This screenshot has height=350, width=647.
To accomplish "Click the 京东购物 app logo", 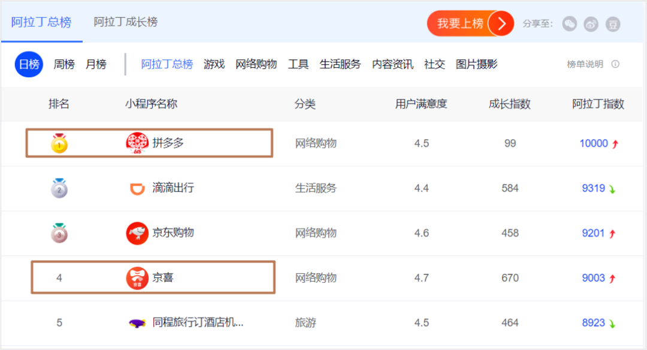I will 137,233.
